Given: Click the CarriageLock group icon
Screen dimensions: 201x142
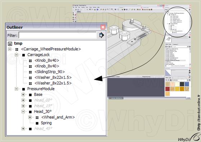Looking at the screenshot, I should (x=23, y=55).
